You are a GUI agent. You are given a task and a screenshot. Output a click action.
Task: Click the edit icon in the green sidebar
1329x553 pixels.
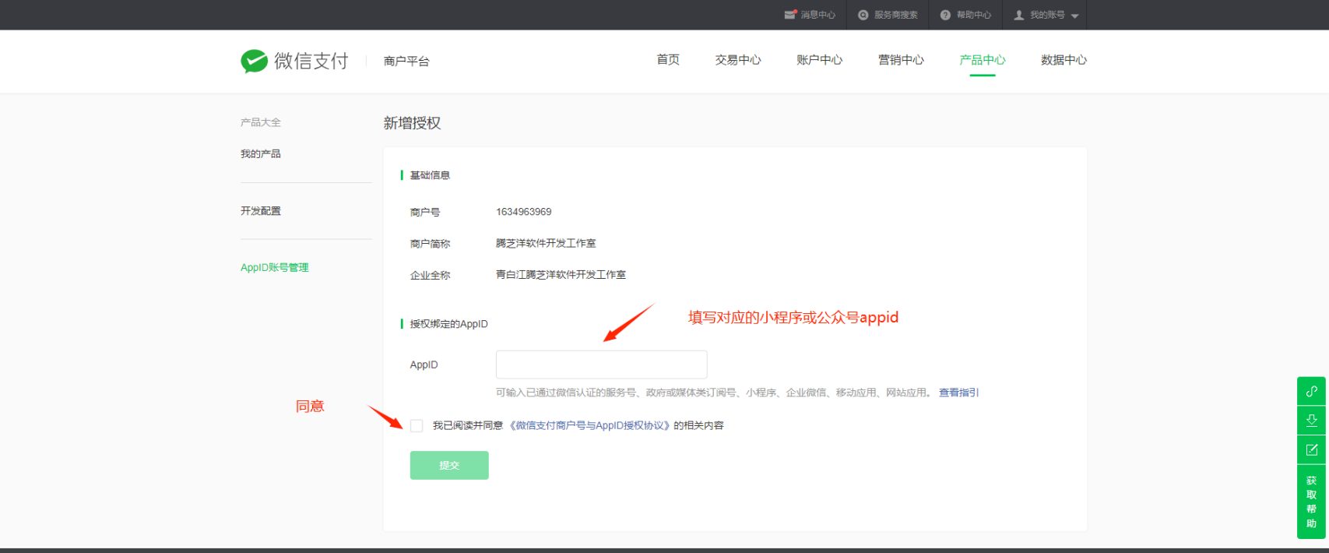[x=1311, y=449]
